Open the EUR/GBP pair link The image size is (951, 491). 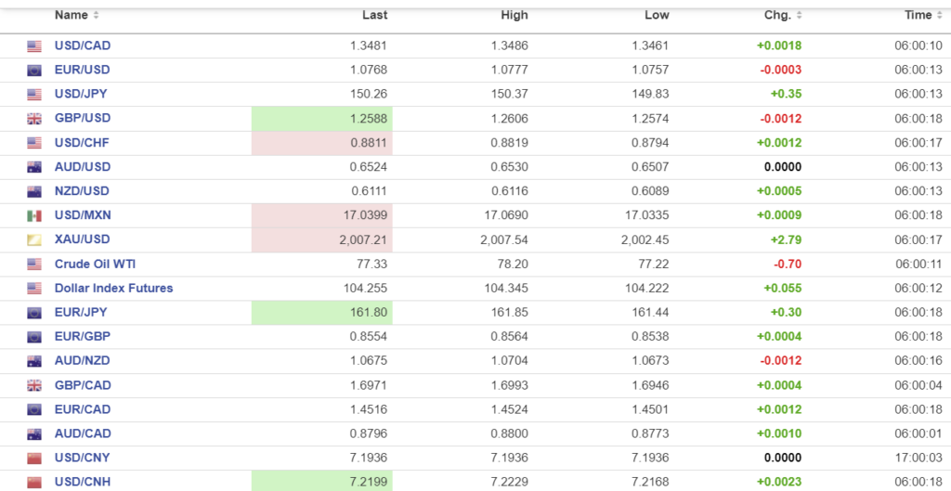point(83,336)
